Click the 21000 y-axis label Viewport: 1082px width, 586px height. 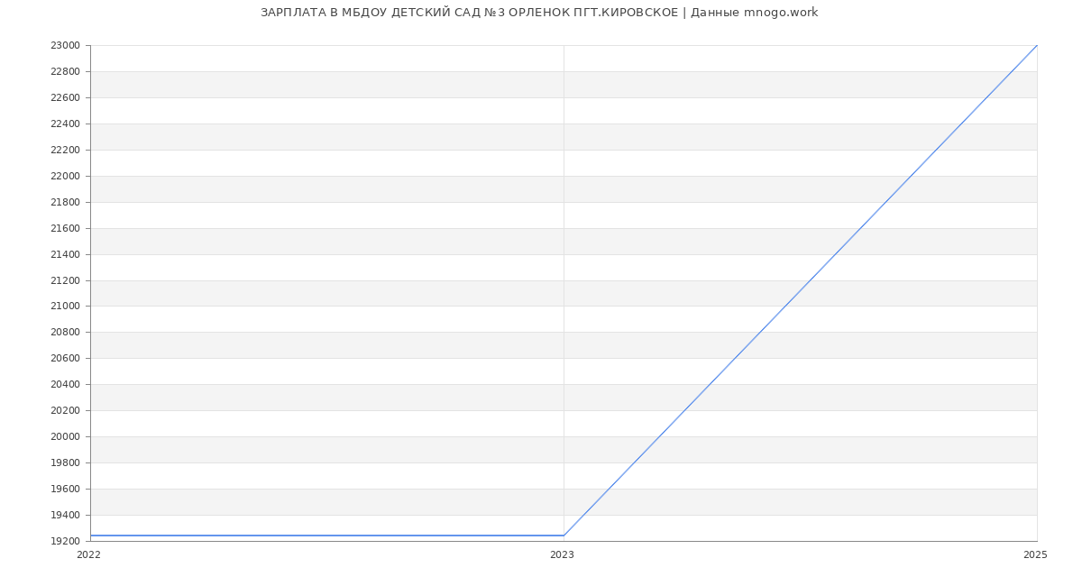65,307
